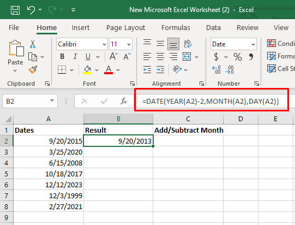Click the Cut scissors icon
The image size is (295, 225).
(33, 44)
